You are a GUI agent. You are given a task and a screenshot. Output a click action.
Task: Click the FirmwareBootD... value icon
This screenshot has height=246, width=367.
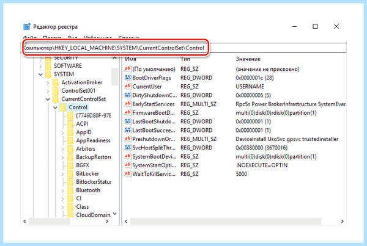[128, 112]
